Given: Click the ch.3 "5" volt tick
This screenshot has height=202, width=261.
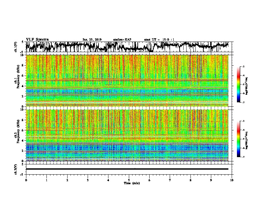Looking at the screenshot, I should click(23, 165).
